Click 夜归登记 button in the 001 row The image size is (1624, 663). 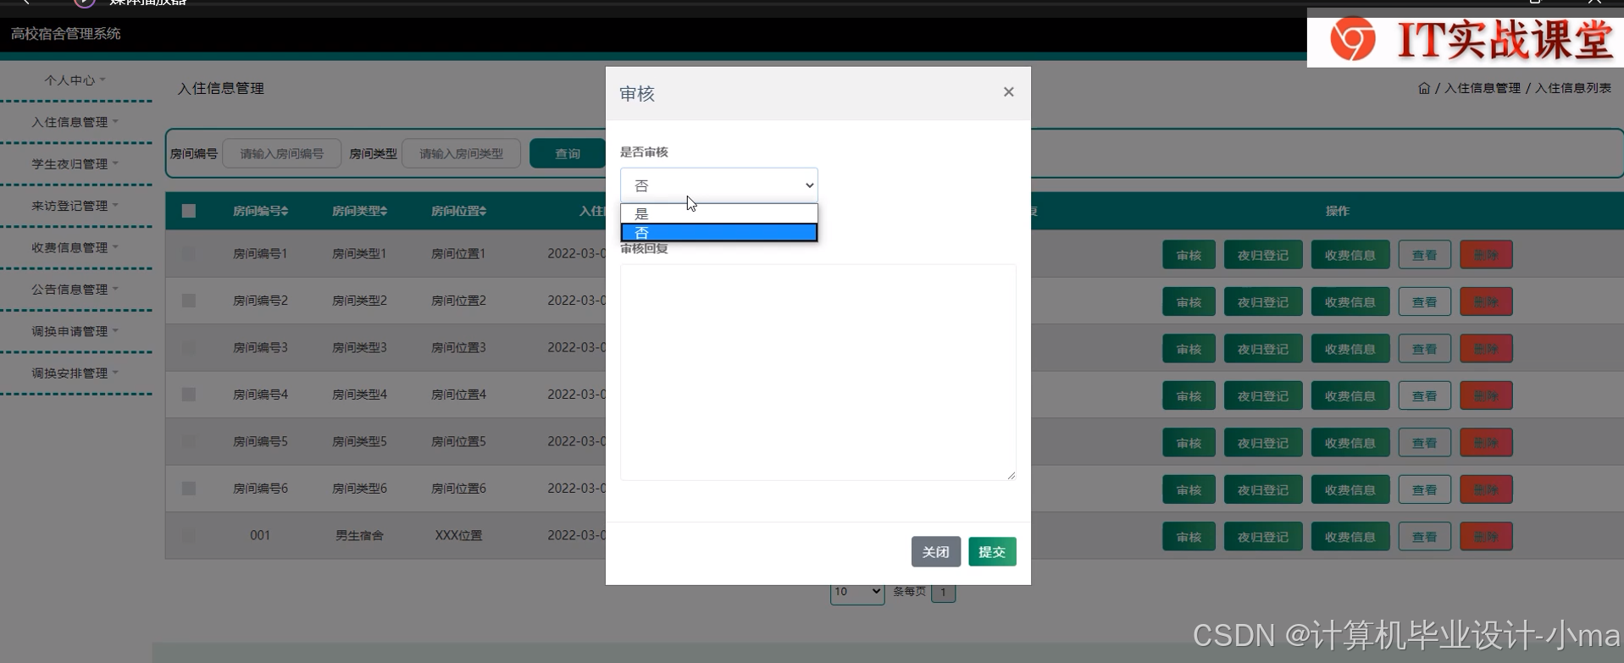(1263, 537)
